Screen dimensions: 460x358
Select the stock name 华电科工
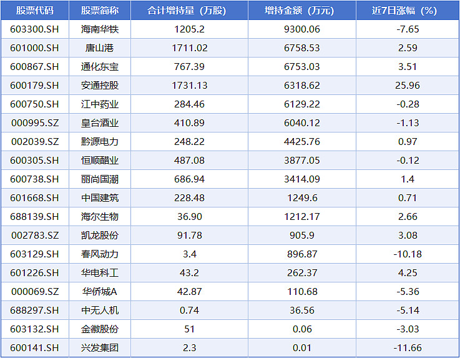point(100,273)
